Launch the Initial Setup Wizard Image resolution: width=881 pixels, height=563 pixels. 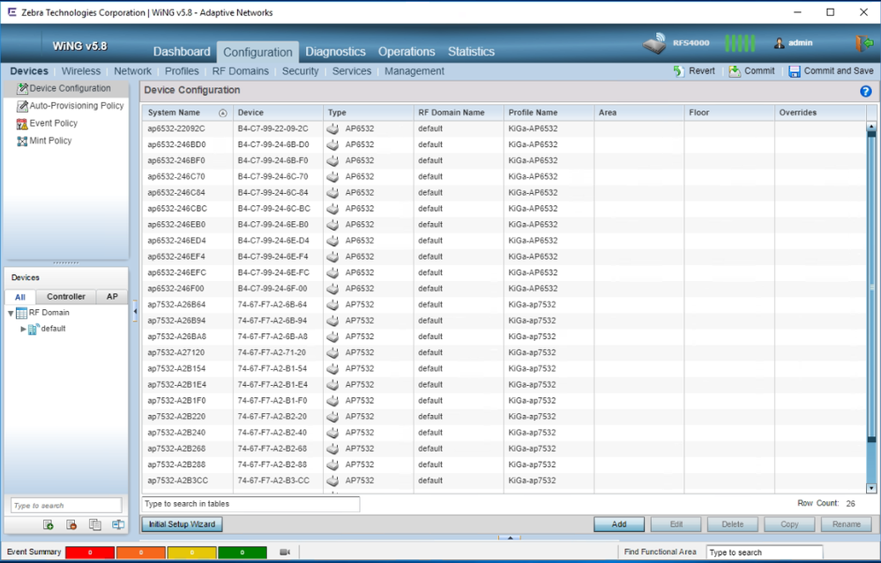coord(182,524)
